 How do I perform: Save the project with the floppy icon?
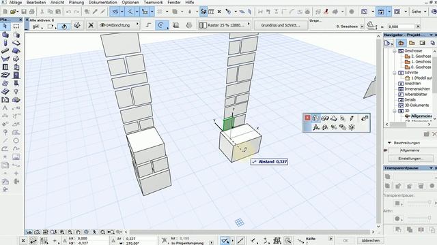click(x=24, y=12)
